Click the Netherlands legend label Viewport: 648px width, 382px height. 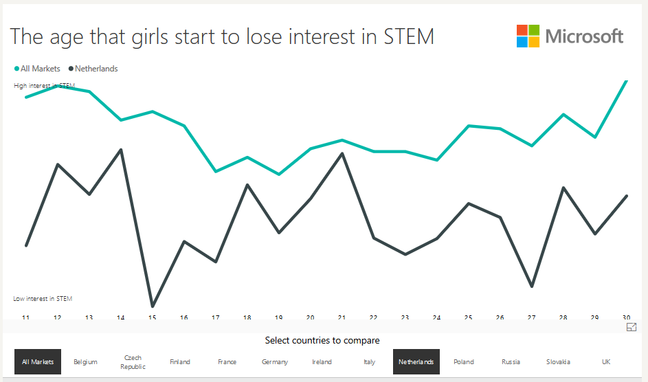(96, 69)
